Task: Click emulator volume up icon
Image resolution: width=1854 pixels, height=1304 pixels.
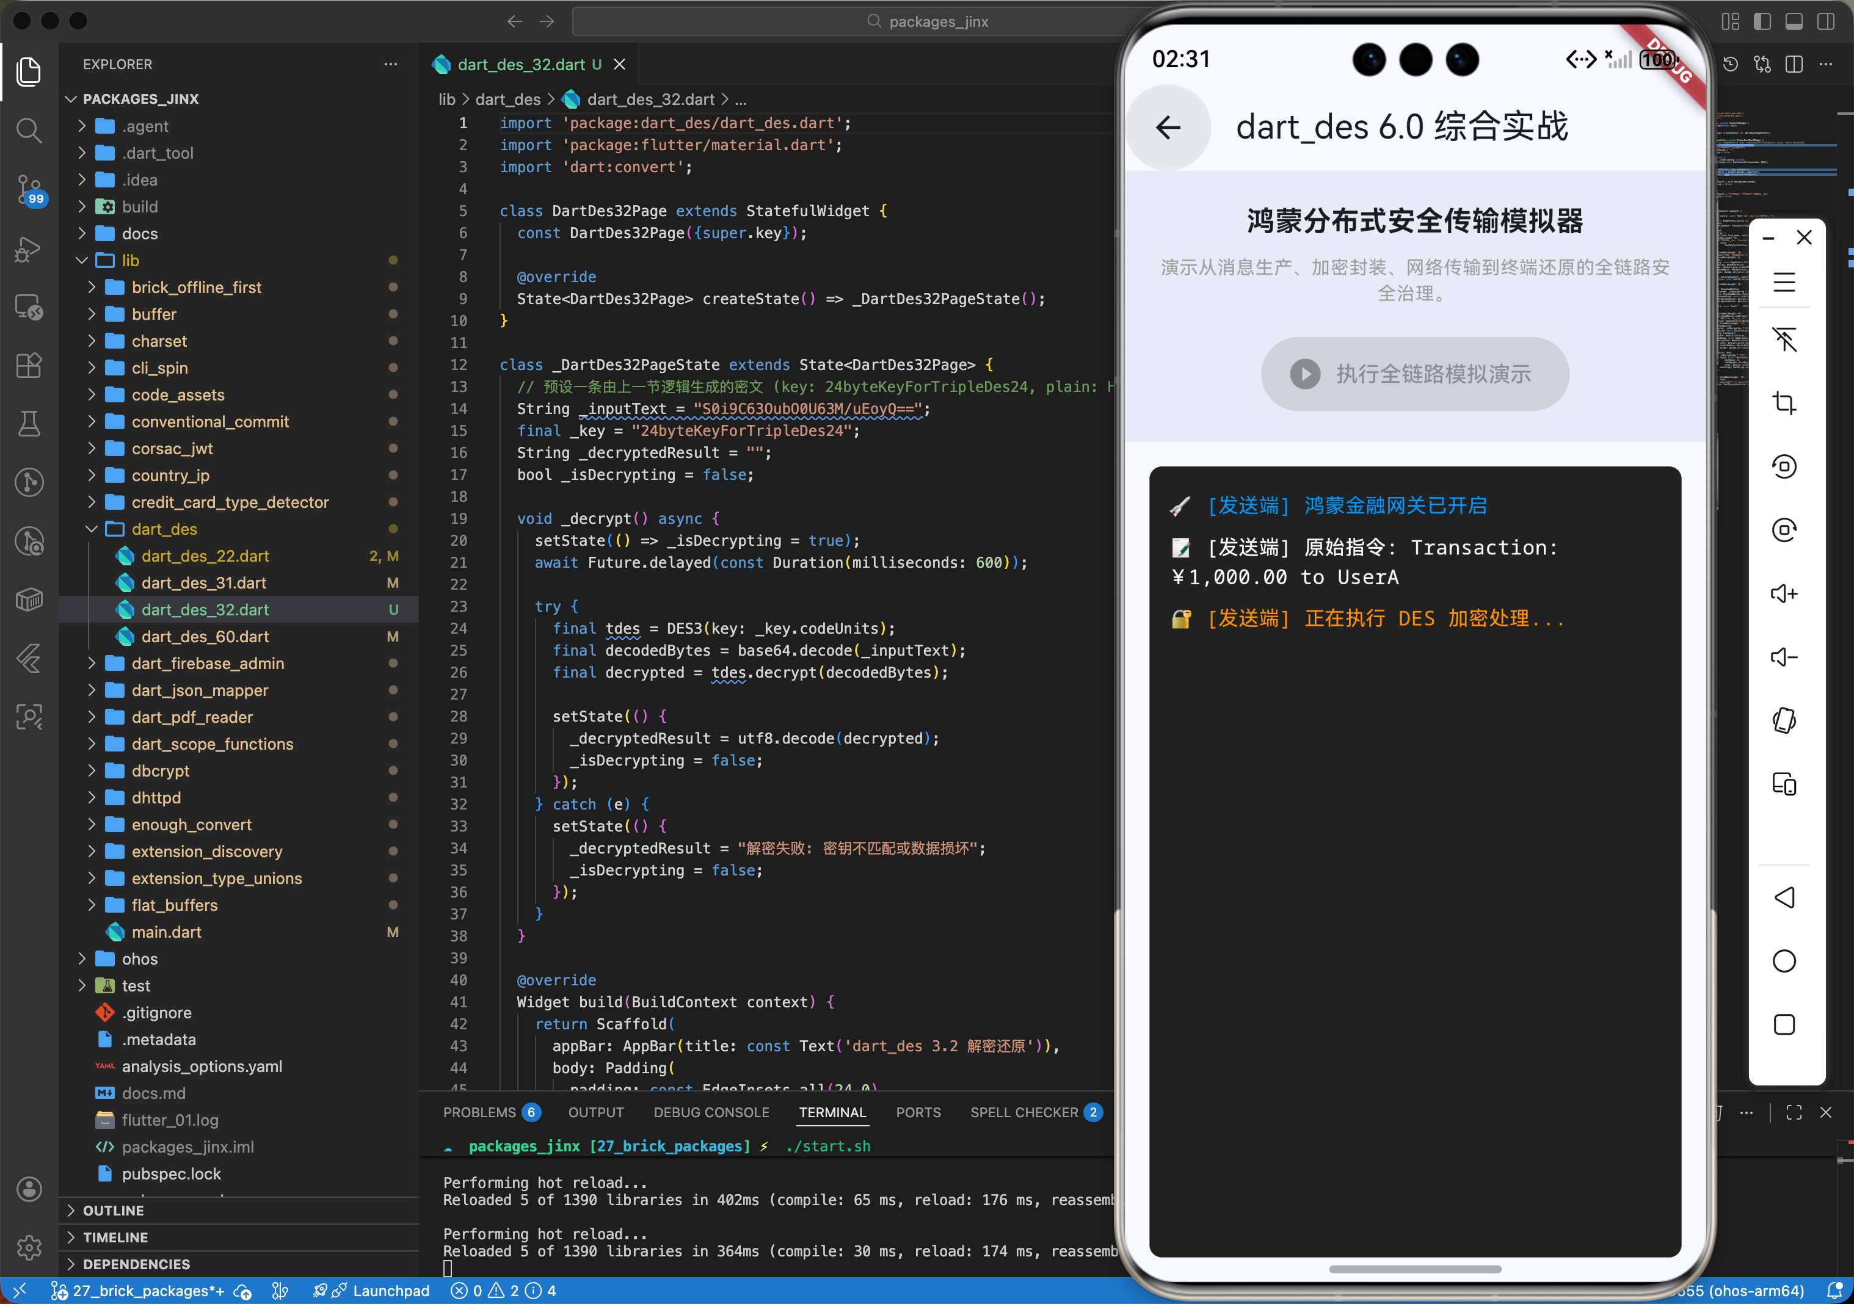Action: pos(1784,593)
